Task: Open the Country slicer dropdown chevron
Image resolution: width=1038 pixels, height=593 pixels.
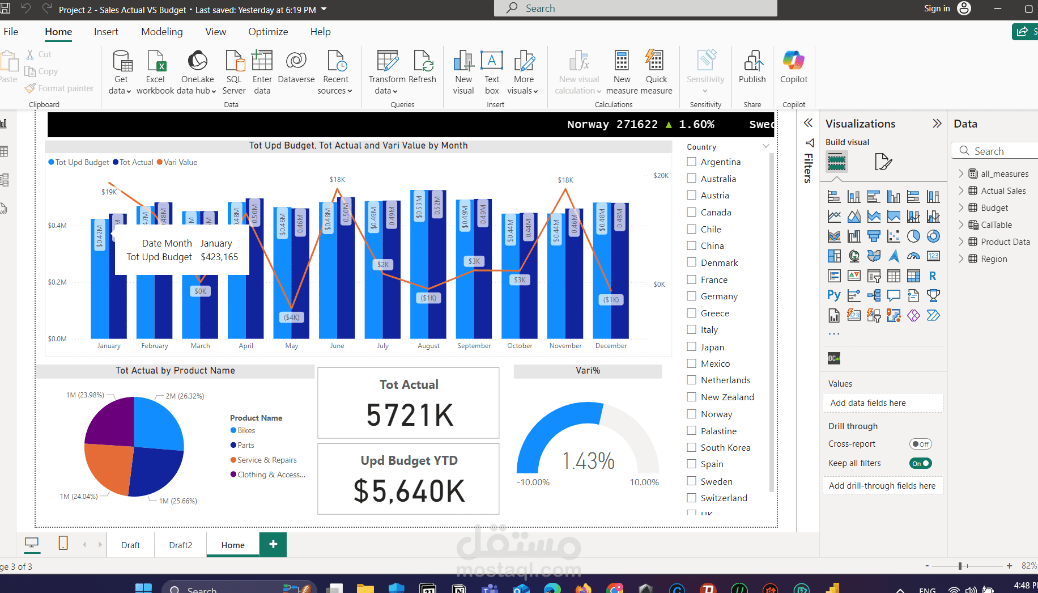Action: [766, 146]
